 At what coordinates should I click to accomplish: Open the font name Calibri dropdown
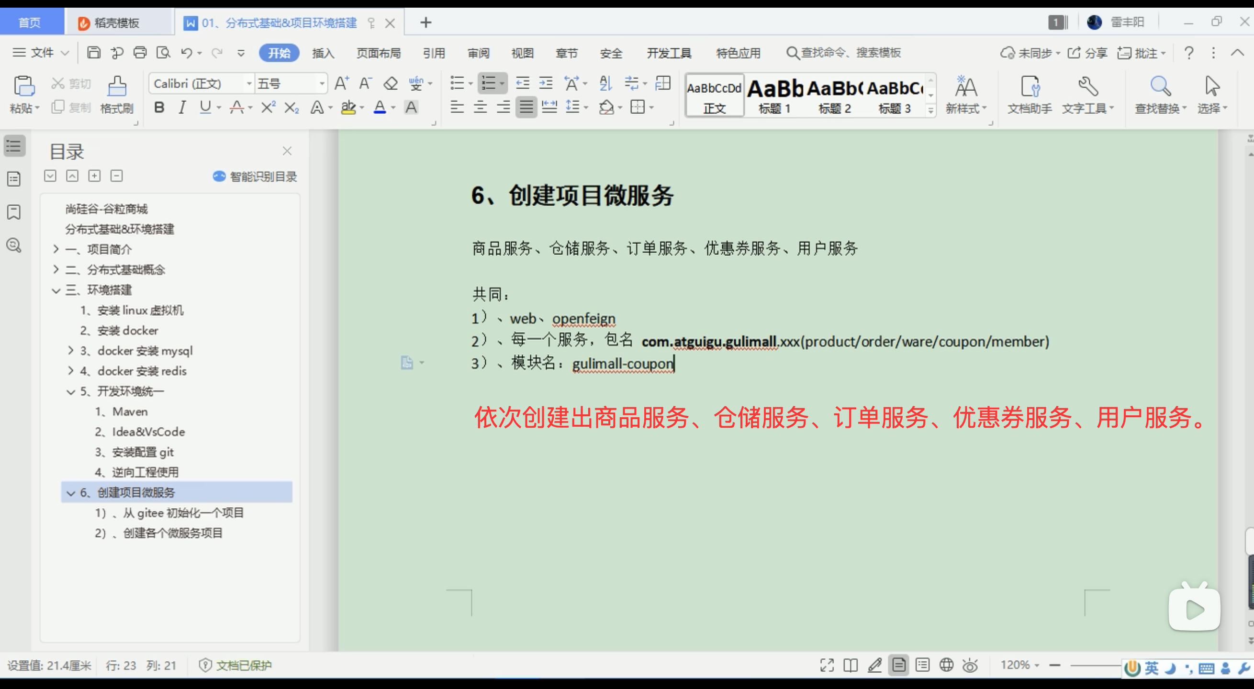(x=249, y=84)
